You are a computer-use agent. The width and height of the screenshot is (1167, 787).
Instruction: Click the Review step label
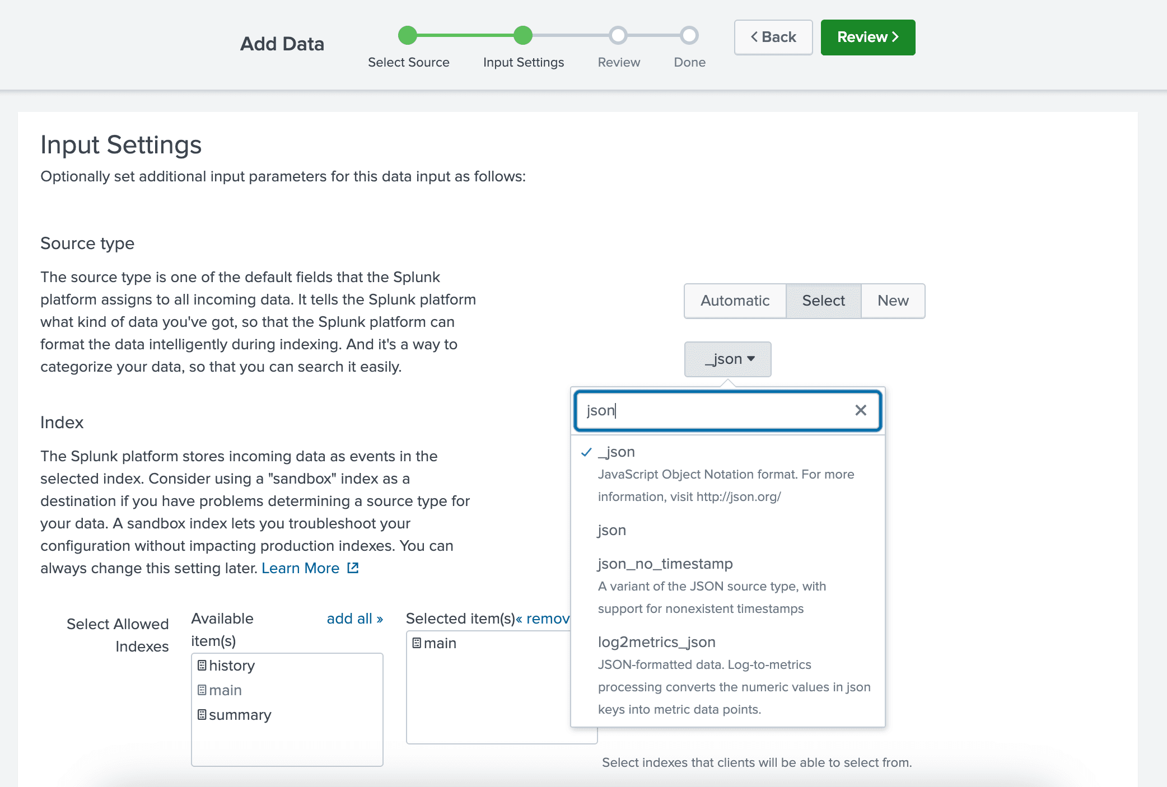point(618,62)
